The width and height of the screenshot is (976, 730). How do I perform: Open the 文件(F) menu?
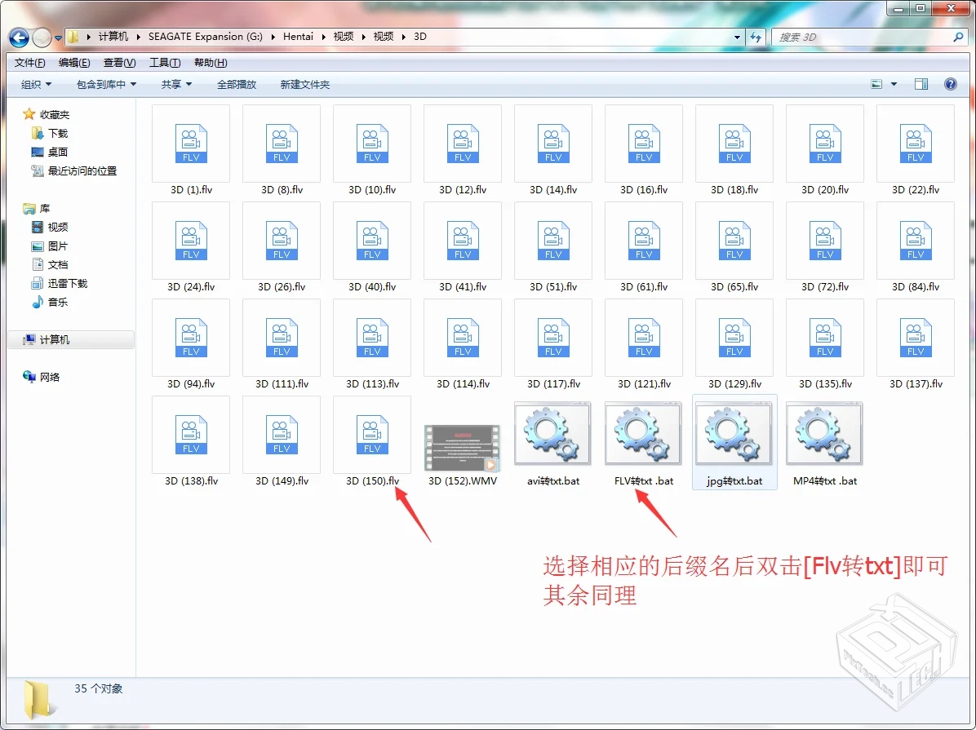point(30,63)
